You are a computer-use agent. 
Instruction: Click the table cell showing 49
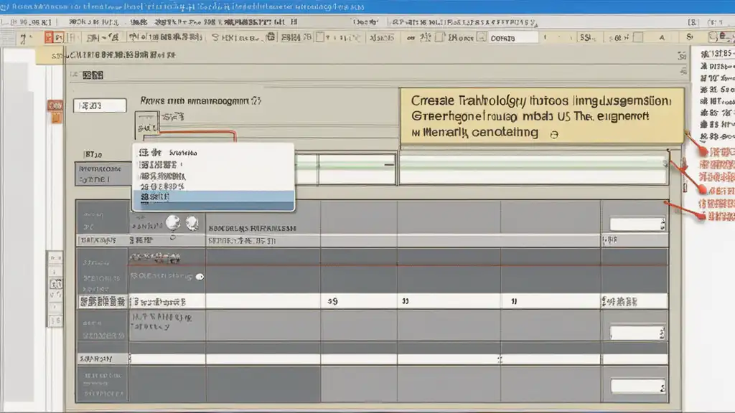pos(359,301)
